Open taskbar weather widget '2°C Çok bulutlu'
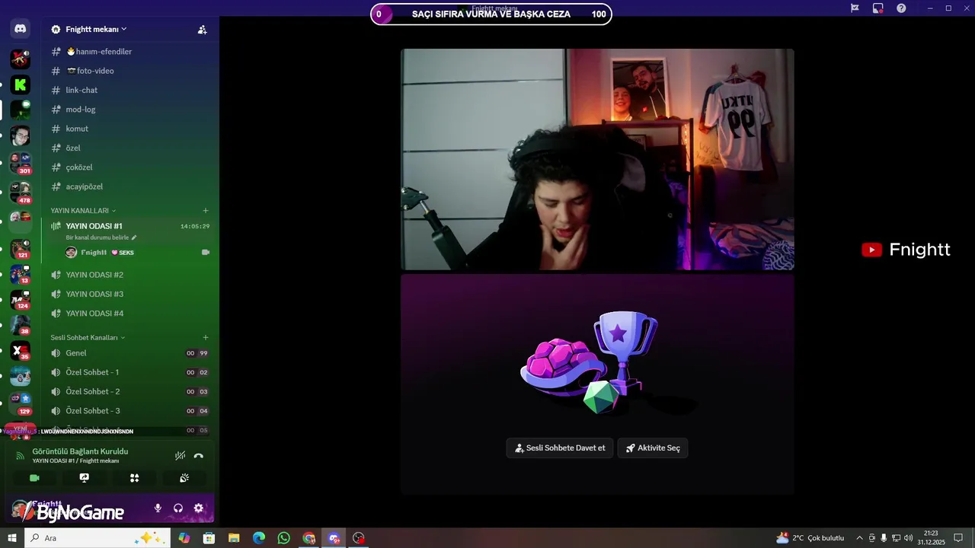975x548 pixels. [810, 538]
